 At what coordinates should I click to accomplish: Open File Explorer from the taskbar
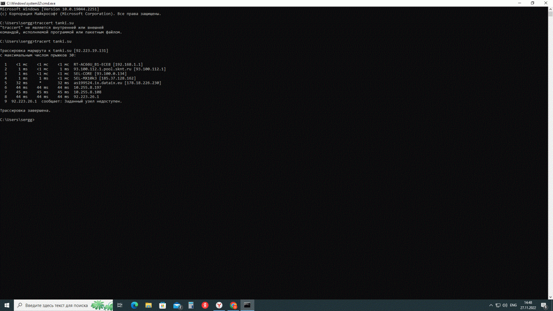click(148, 305)
